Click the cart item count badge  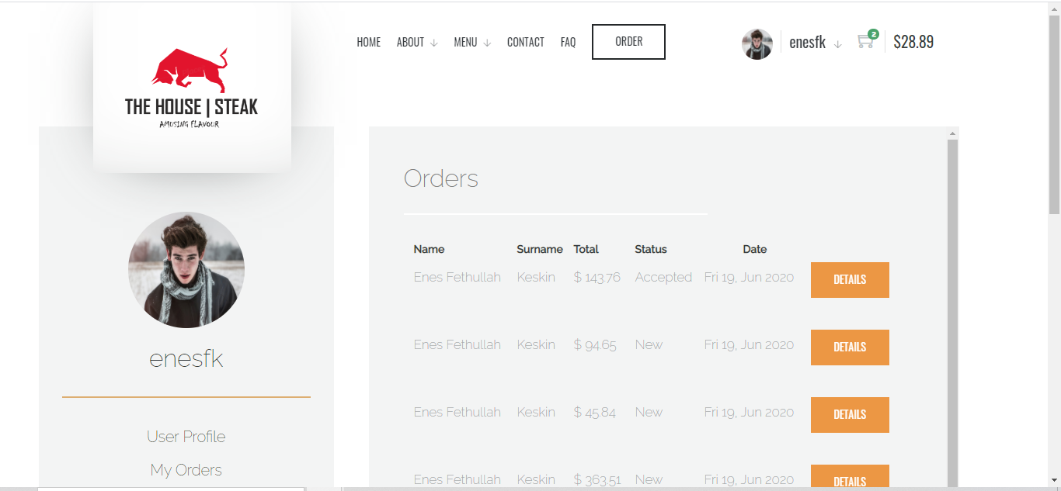(873, 34)
